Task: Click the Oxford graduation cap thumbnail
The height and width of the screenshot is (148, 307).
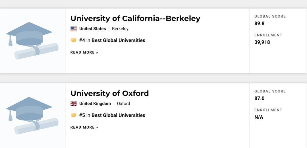Action: tap(32, 116)
